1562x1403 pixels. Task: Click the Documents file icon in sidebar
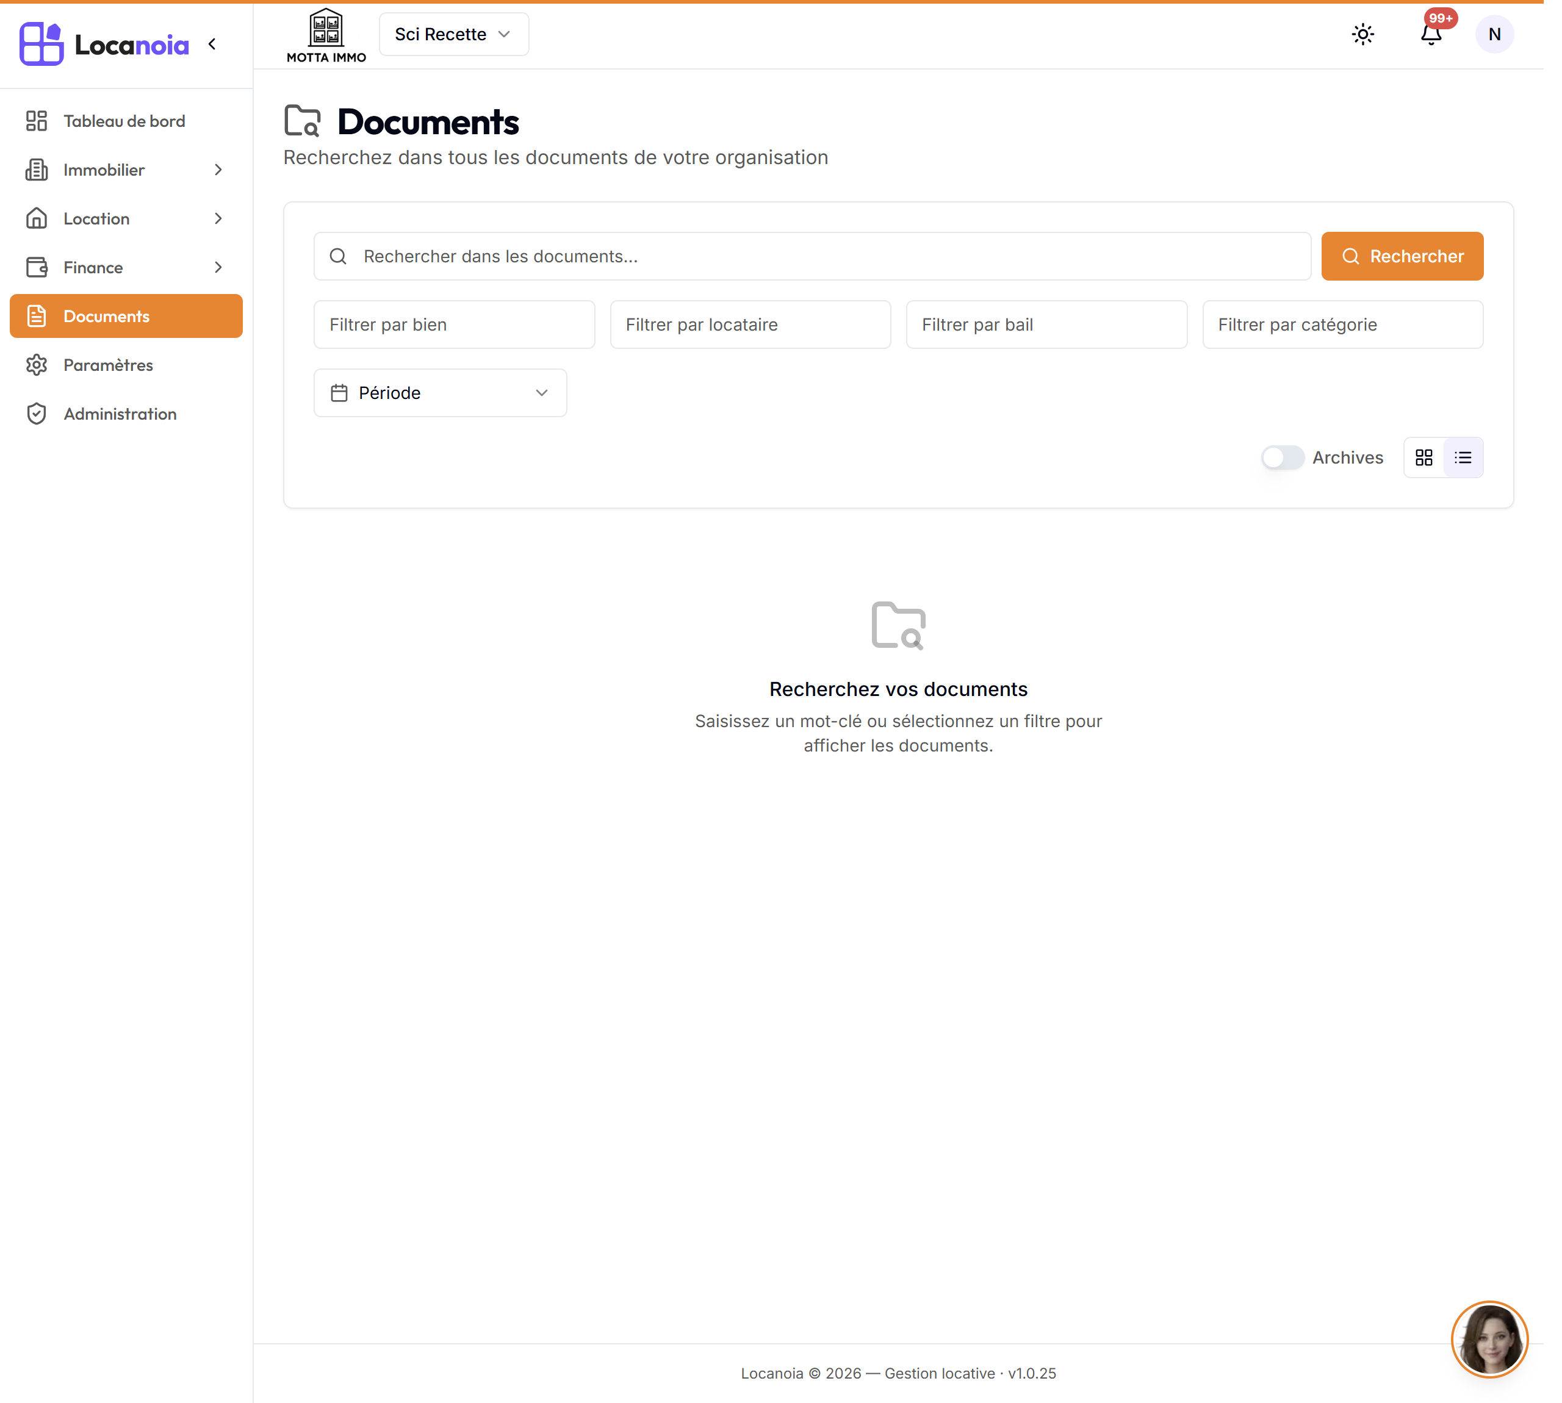(36, 316)
